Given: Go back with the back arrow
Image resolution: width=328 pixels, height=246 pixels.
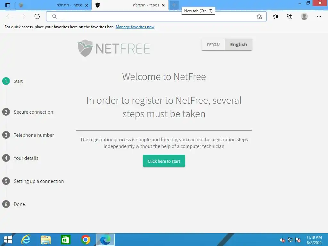Looking at the screenshot, I should click(x=9, y=16).
